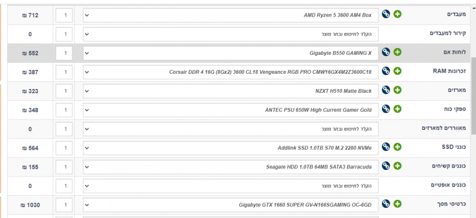Click the מארזים category label
This screenshot has height=218, width=476.
pos(457,90)
